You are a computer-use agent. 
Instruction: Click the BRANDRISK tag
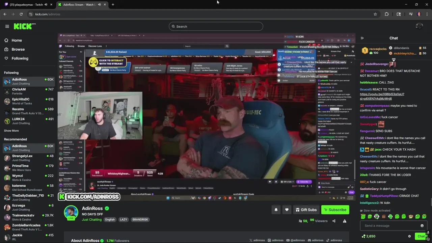pos(140,220)
